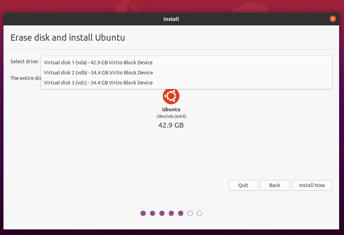The height and width of the screenshot is (235, 344).
Task: Click the Select drive label
Action: point(25,62)
